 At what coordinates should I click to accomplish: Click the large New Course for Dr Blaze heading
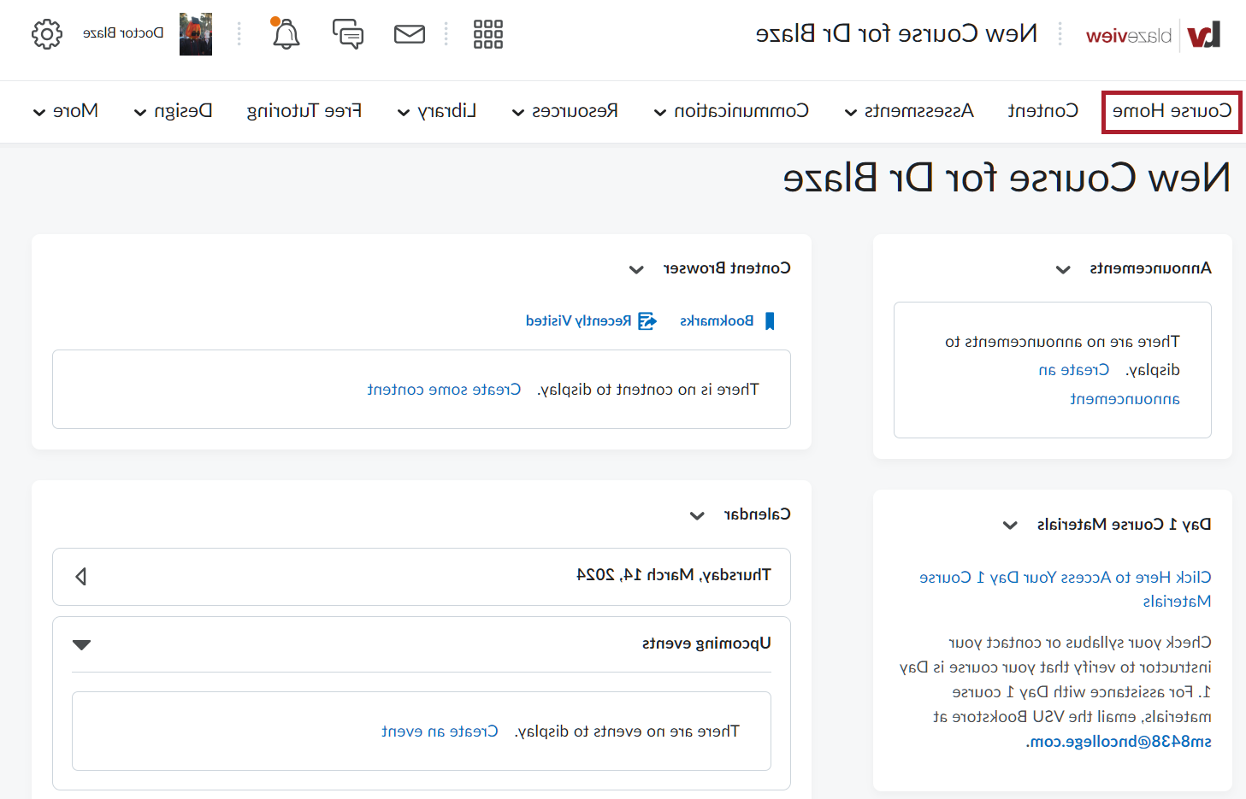[x=1007, y=178]
